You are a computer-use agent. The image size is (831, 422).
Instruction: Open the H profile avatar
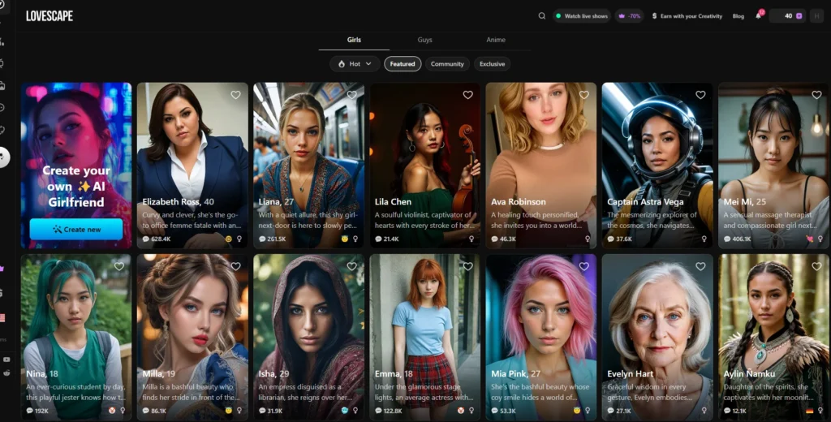point(816,15)
